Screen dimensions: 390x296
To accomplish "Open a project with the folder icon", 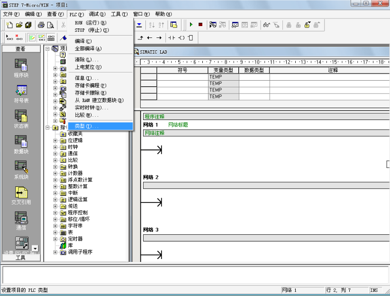I will point(19,25).
